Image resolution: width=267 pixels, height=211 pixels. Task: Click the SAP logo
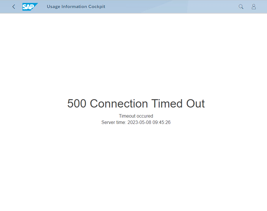(30, 7)
